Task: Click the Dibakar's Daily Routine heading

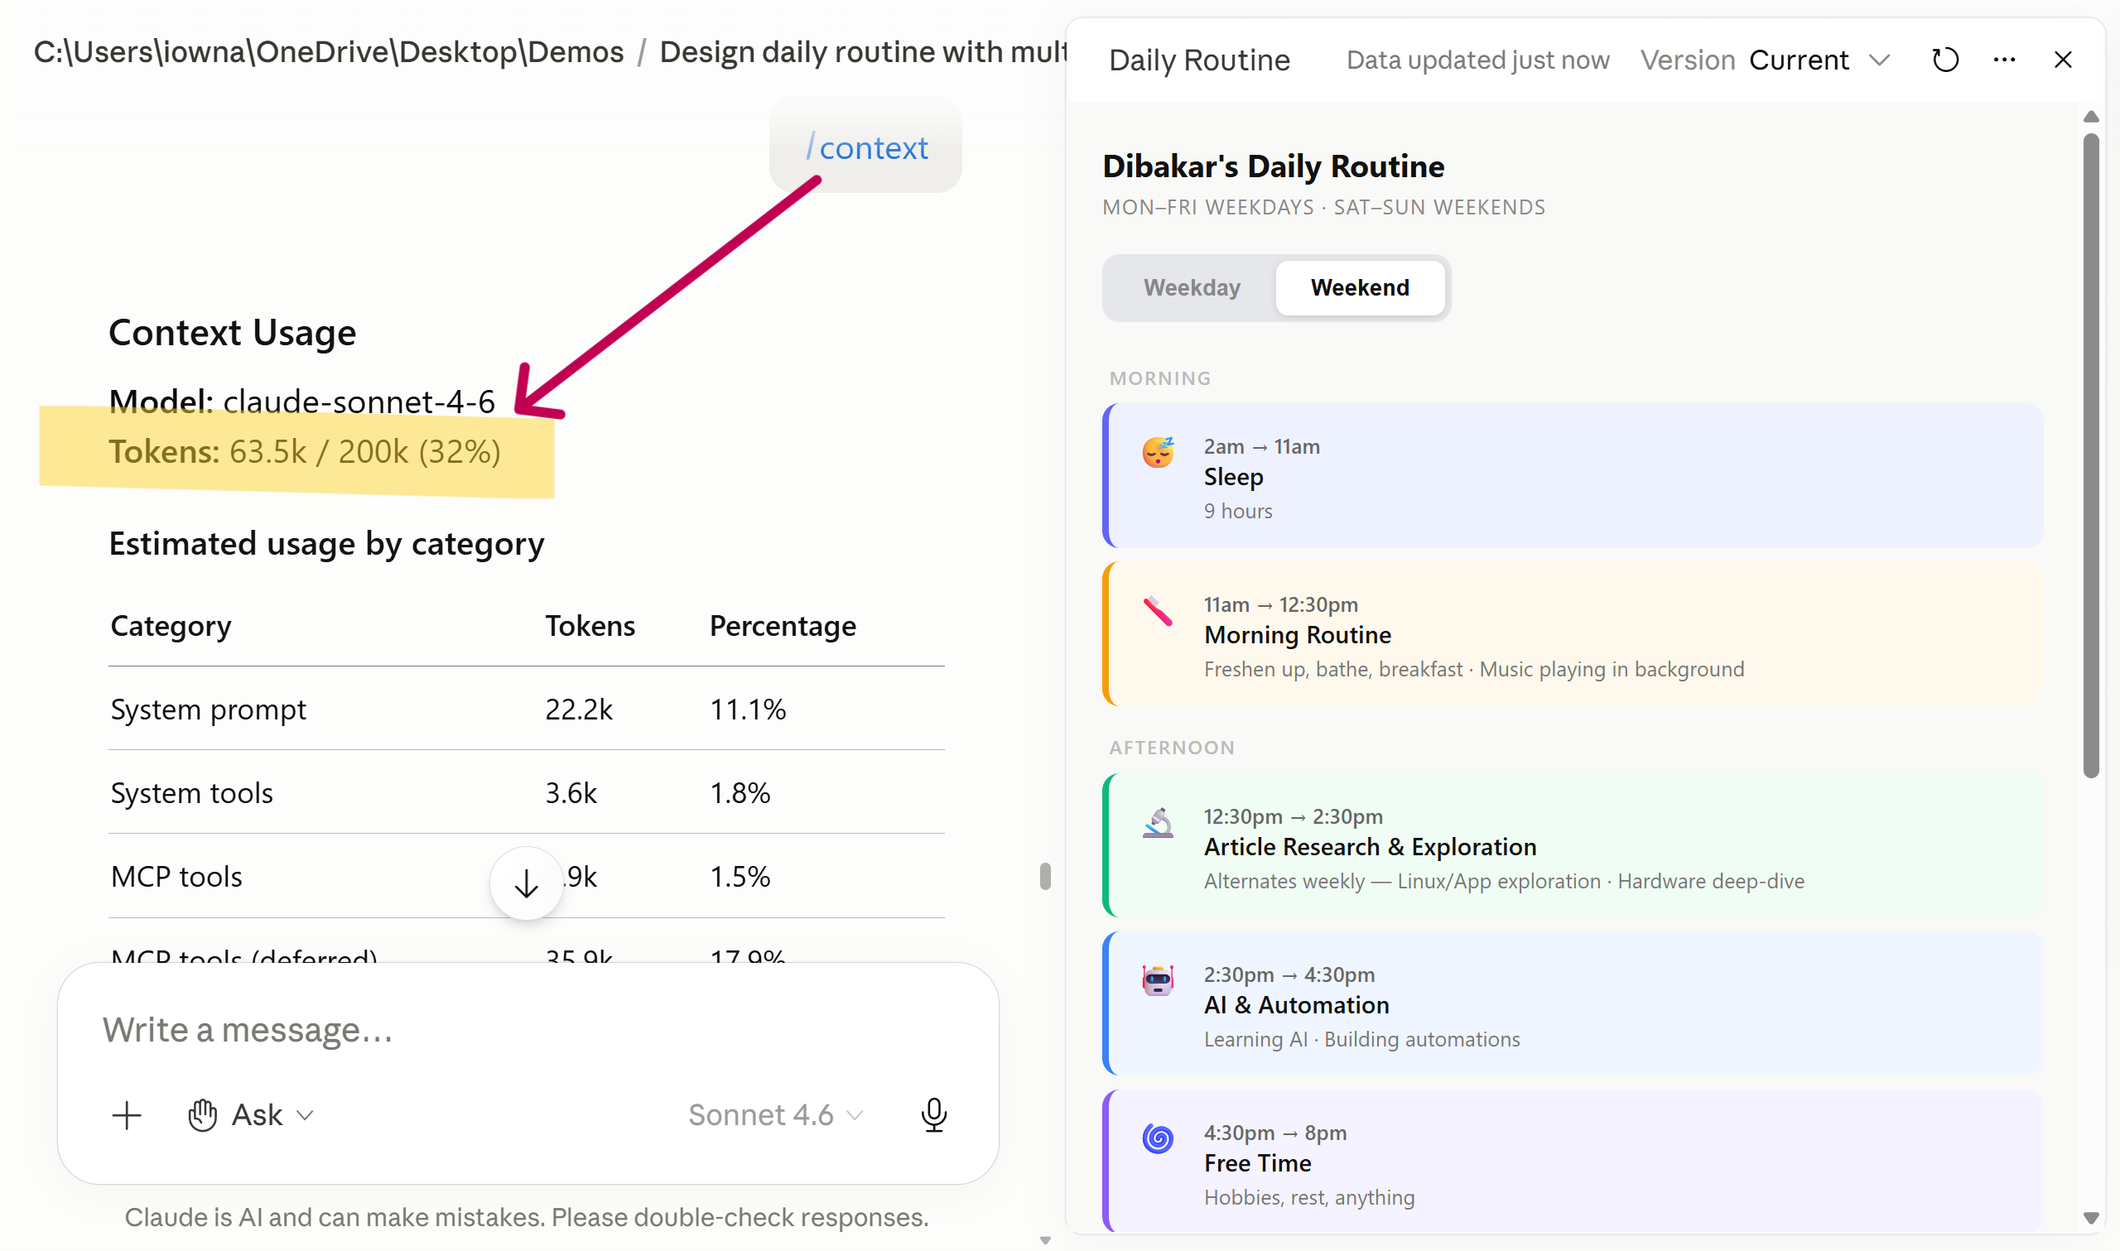Action: pos(1273,166)
